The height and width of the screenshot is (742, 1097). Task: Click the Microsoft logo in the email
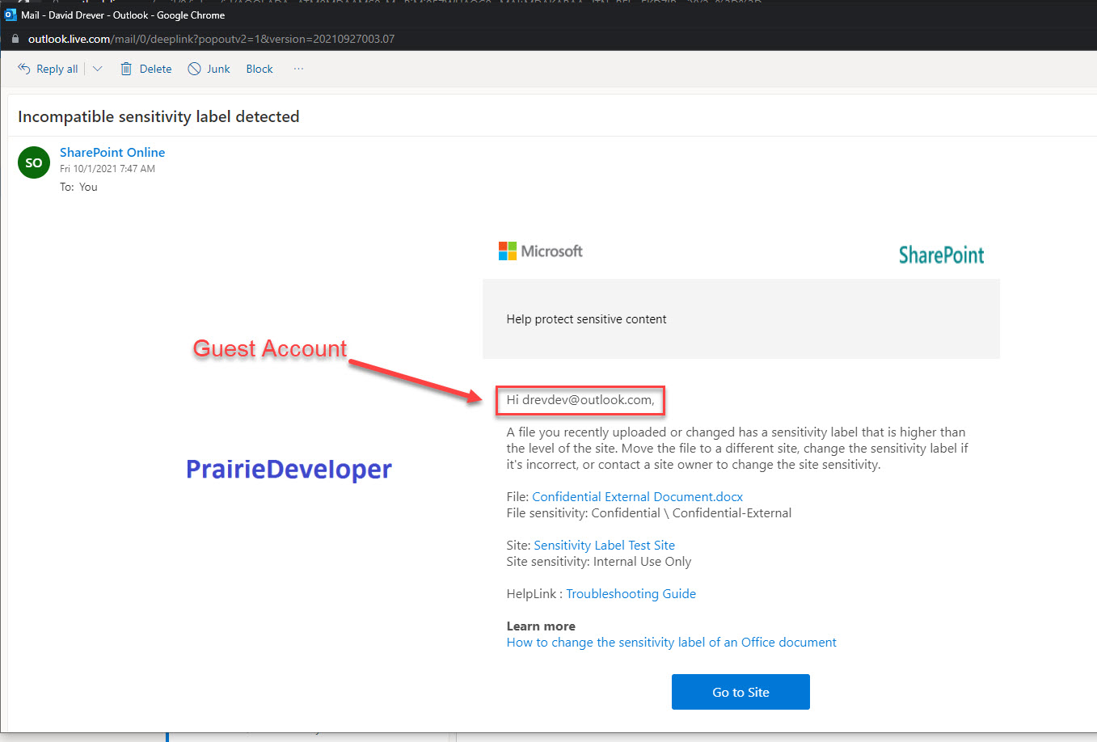click(541, 251)
